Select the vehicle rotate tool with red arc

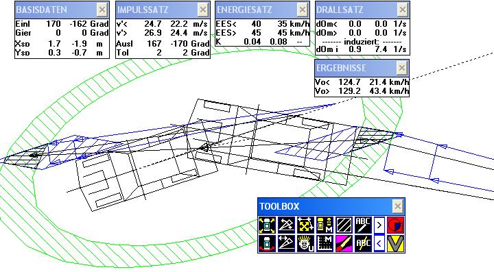tap(267, 243)
